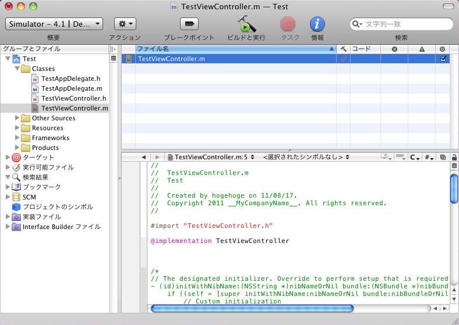Expand the Resources folder

(x=17, y=128)
